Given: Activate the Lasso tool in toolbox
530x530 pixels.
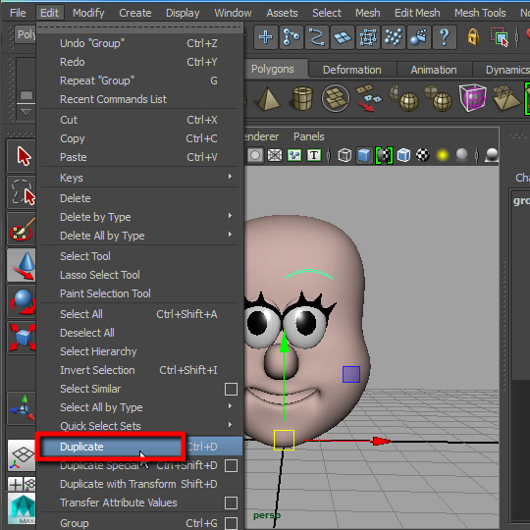Looking at the screenshot, I should point(22,192).
